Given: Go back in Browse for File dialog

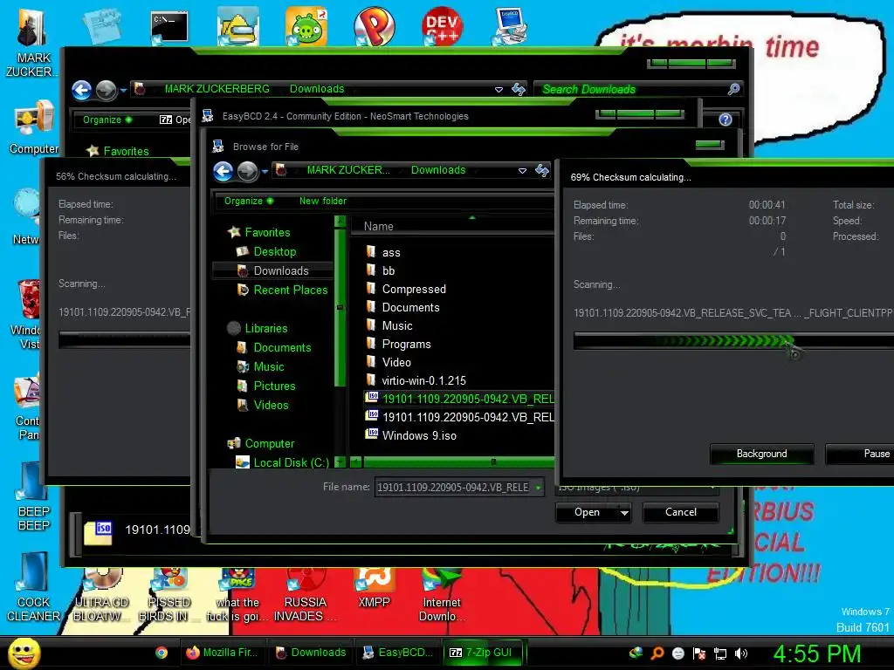Looking at the screenshot, I should [223, 171].
